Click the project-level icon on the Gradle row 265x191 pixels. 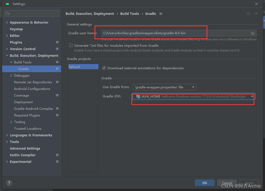[57, 69]
